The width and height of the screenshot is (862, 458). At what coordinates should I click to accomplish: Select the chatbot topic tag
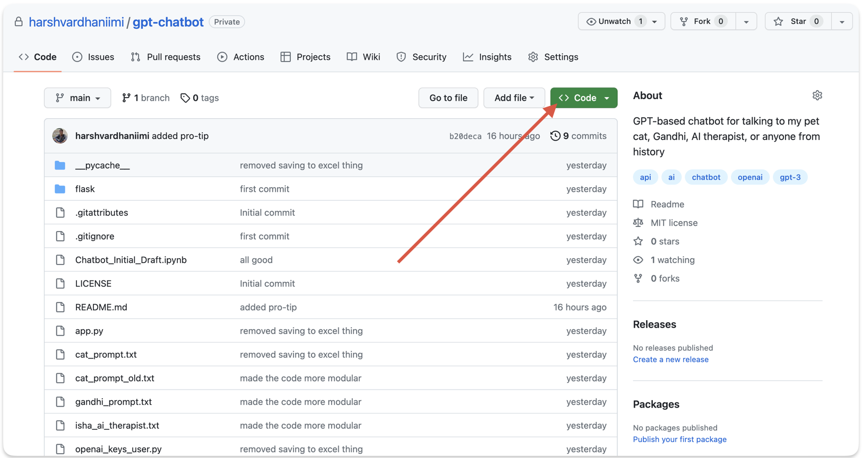(705, 177)
